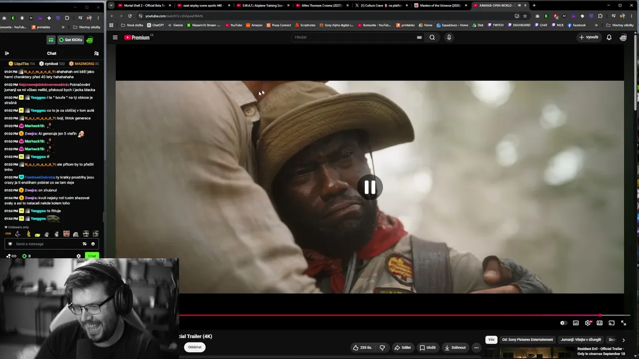
Task: Like the video with 255 tis. likes
Action: tap(362, 348)
